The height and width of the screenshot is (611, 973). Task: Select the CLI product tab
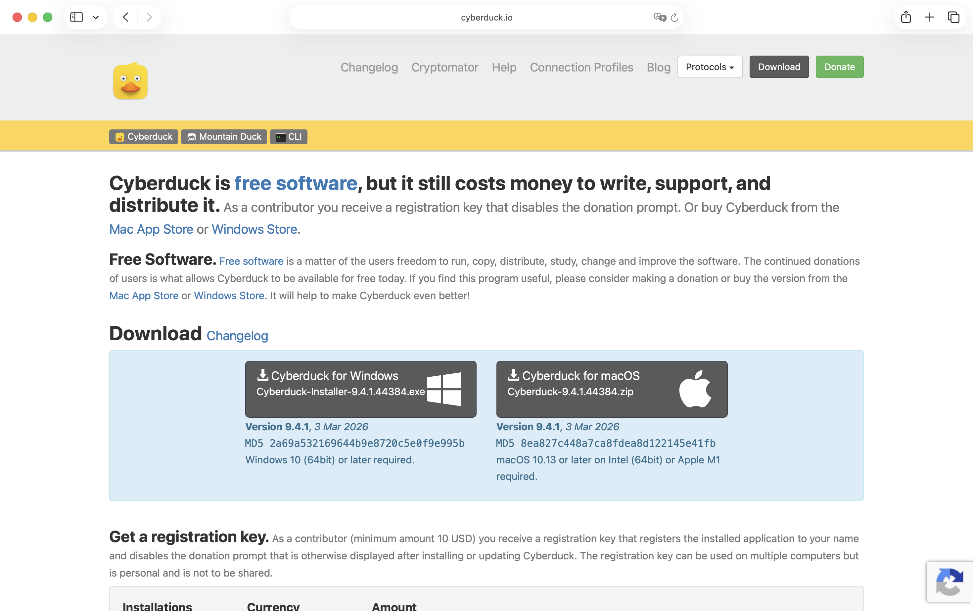click(x=289, y=137)
